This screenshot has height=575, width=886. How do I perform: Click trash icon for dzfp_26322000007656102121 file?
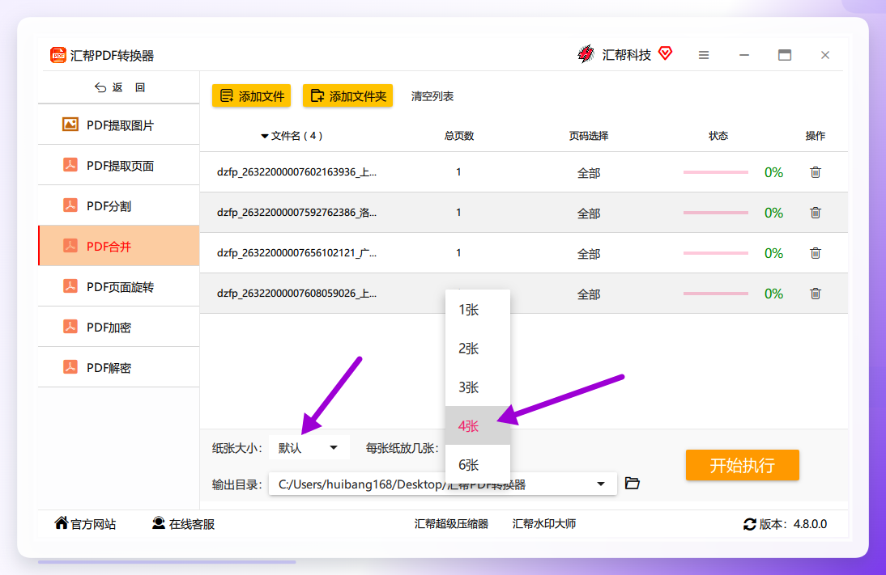[815, 253]
